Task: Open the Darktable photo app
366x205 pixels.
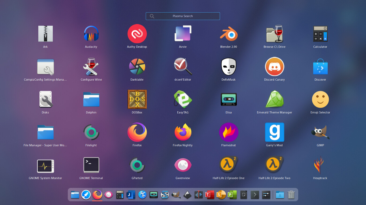Action: pos(137,67)
